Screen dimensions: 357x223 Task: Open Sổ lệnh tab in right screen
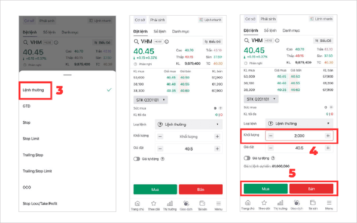[x=270, y=30]
